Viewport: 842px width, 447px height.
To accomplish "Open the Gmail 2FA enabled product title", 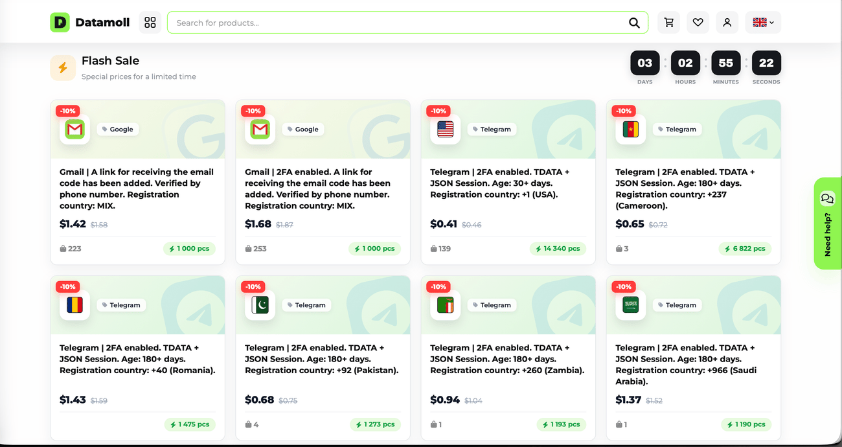I will [x=318, y=189].
